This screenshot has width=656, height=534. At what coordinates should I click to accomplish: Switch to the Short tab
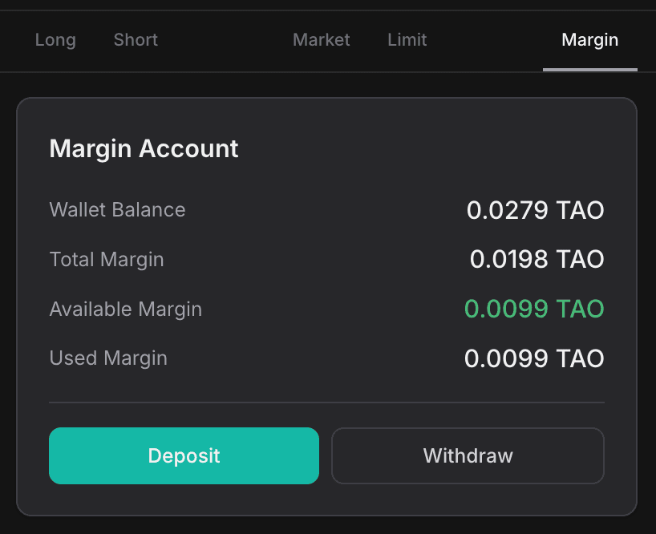pyautogui.click(x=135, y=40)
